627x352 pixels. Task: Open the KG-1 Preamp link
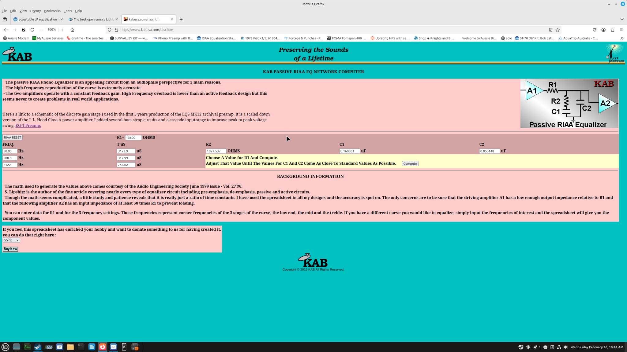pyautogui.click(x=28, y=125)
